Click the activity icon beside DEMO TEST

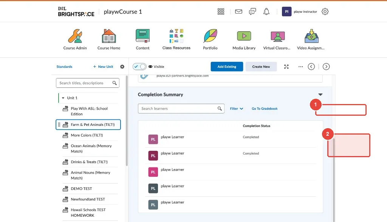65,189
